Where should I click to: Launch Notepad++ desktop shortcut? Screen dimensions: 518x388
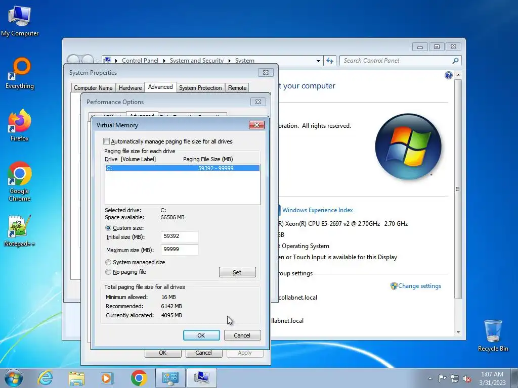(x=19, y=230)
